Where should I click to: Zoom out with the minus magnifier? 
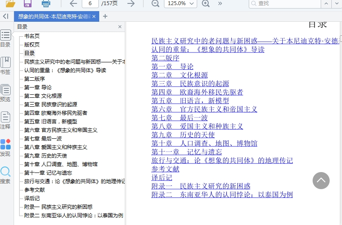(155, 3)
